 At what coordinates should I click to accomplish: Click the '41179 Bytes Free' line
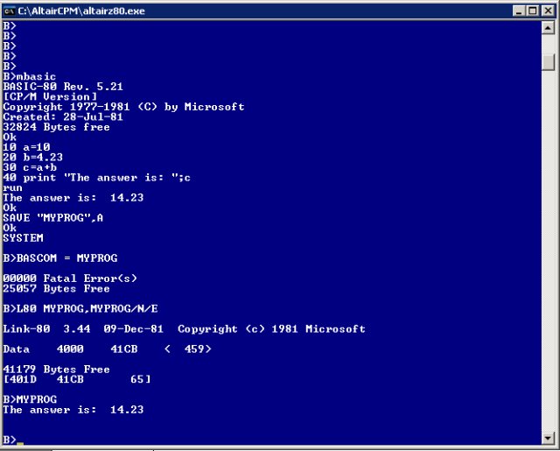tap(56, 370)
